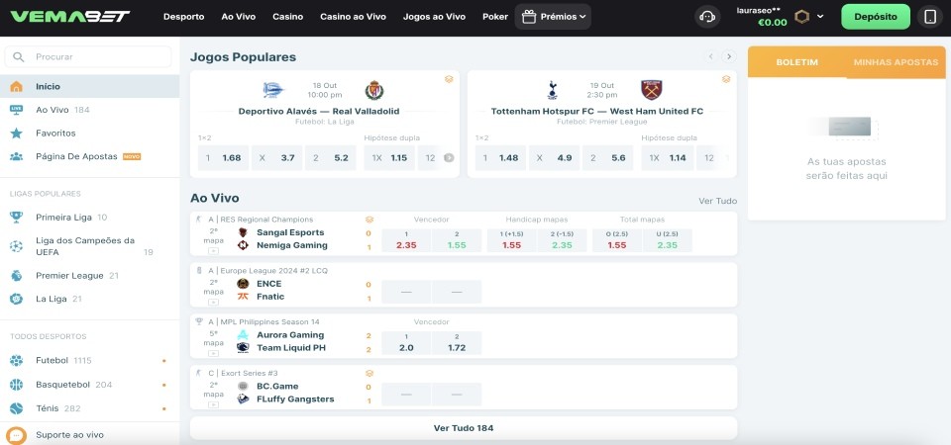Pick odds 1.68 for Deportivo Alavés win
The width and height of the screenshot is (951, 445).
click(223, 158)
